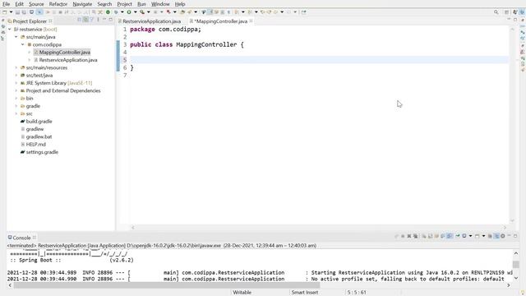Click Open Console icon in the Console toolbar
The width and height of the screenshot is (526, 296).
(x=477, y=236)
